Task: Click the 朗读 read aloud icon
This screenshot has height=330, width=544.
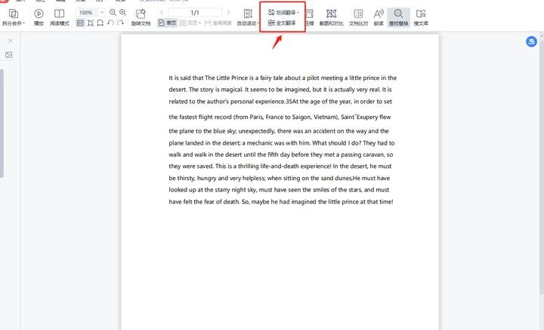Action: (x=379, y=17)
